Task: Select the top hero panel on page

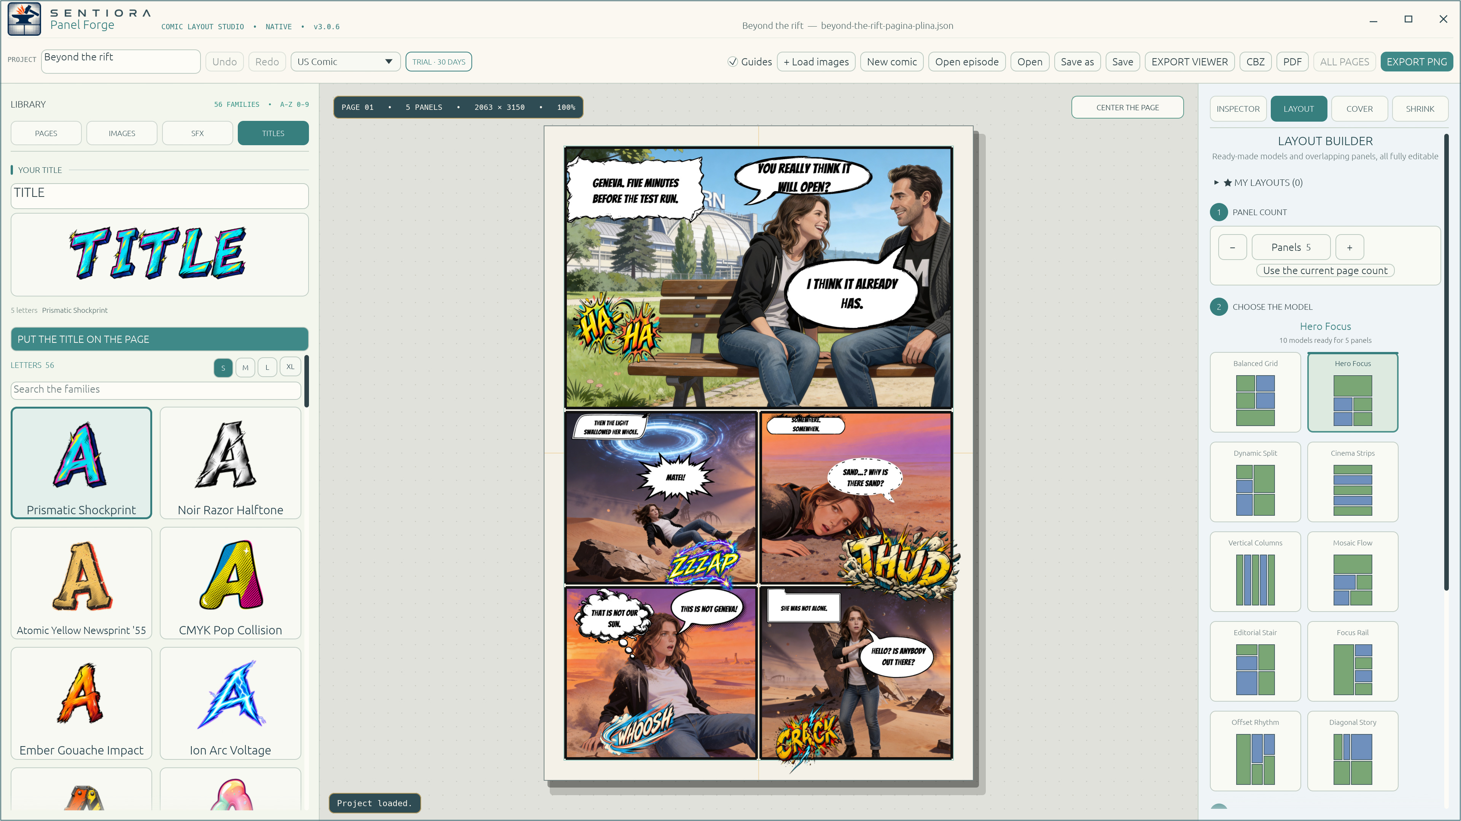Action: pos(758,277)
